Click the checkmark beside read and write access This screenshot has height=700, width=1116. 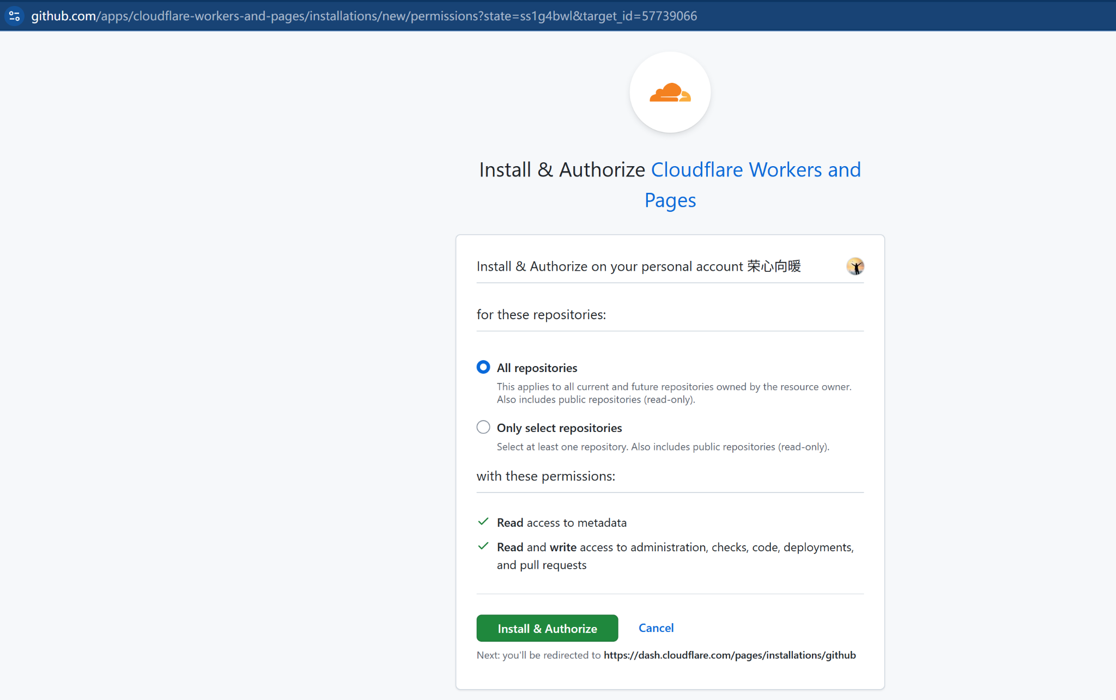[483, 546]
